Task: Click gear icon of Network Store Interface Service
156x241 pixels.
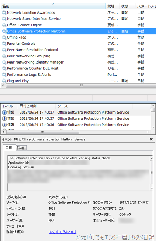Action: 4,19
